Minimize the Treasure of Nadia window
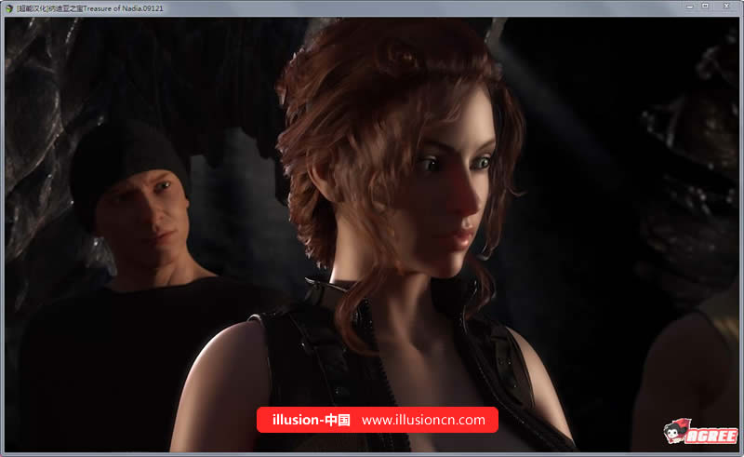Viewport: 744px width, 457px height. (687, 7)
